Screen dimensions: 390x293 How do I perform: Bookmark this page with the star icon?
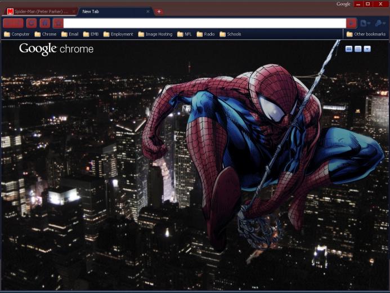point(58,23)
